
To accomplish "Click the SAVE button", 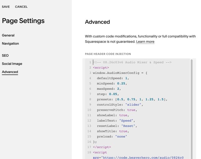I will (6, 7).
